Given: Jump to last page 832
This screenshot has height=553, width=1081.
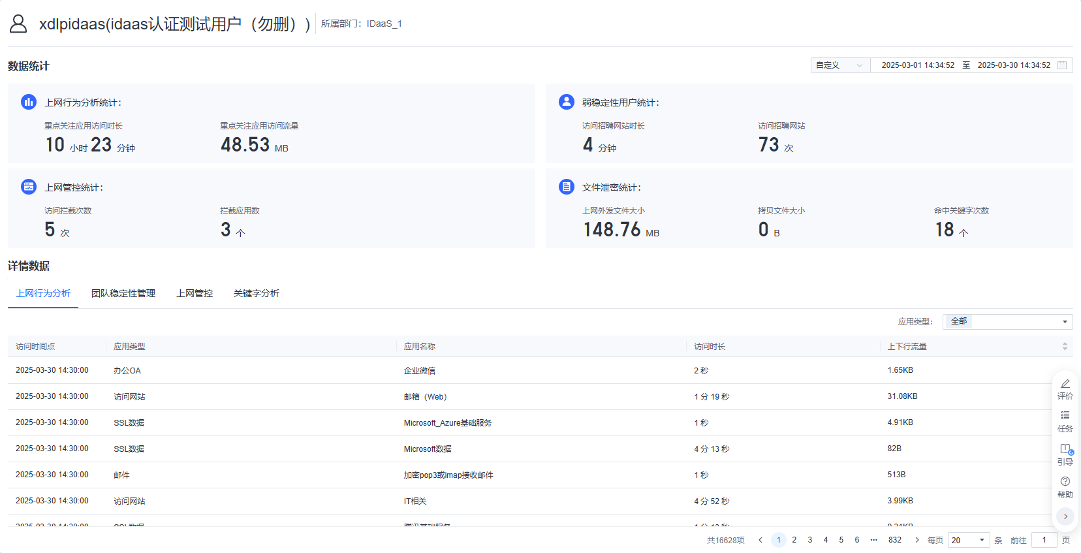Looking at the screenshot, I should click(894, 540).
